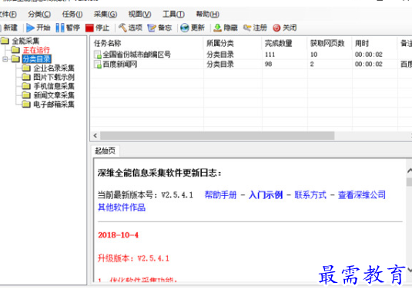Click the 升级版本：V2.5.4.1 text
This screenshot has height=299, width=412.
133,258
